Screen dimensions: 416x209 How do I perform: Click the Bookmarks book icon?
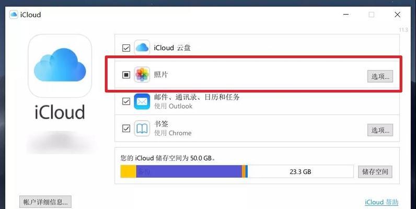(x=142, y=129)
